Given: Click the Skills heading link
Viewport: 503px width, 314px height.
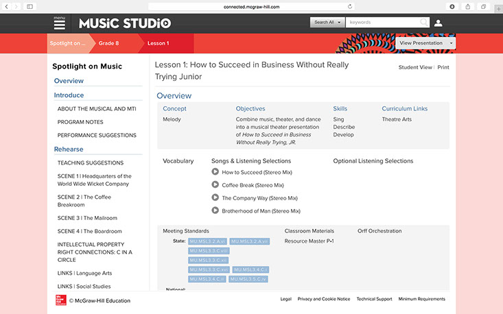Looking at the screenshot, I should [x=340, y=108].
